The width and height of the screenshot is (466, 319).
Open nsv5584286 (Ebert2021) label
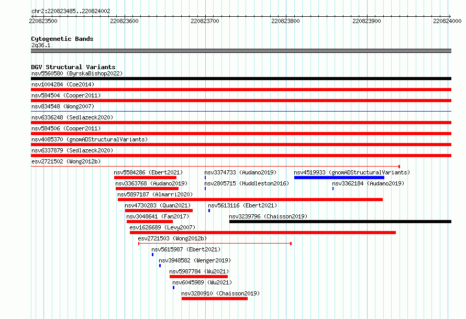[148, 172]
